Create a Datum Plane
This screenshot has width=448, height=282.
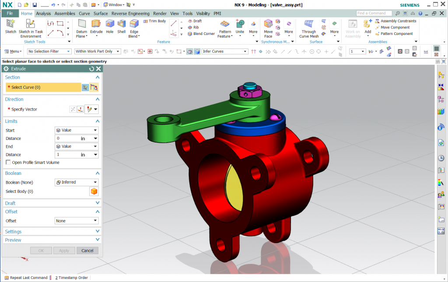coord(82,28)
